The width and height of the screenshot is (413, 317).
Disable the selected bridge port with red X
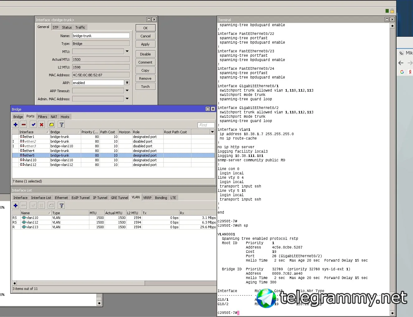click(x=42, y=125)
